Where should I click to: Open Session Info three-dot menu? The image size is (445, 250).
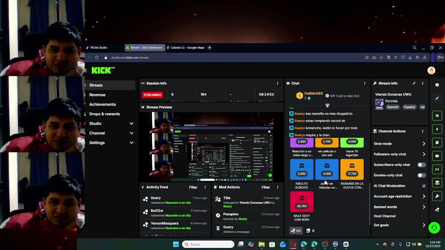277,83
